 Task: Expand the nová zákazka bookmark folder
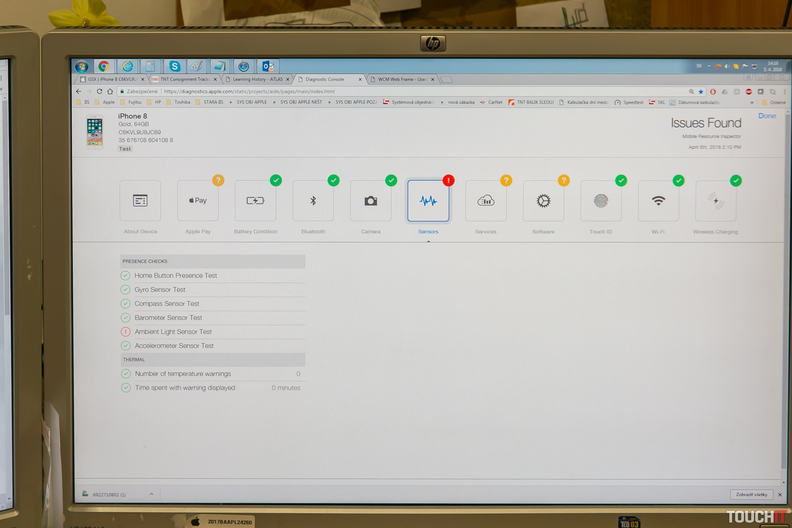pos(461,103)
